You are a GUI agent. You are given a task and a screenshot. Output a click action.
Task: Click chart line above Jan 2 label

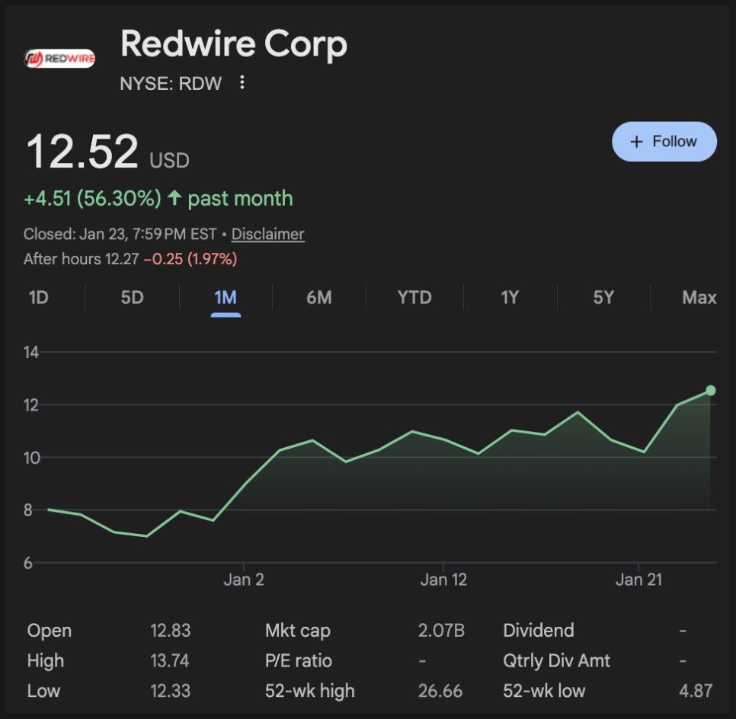point(244,483)
